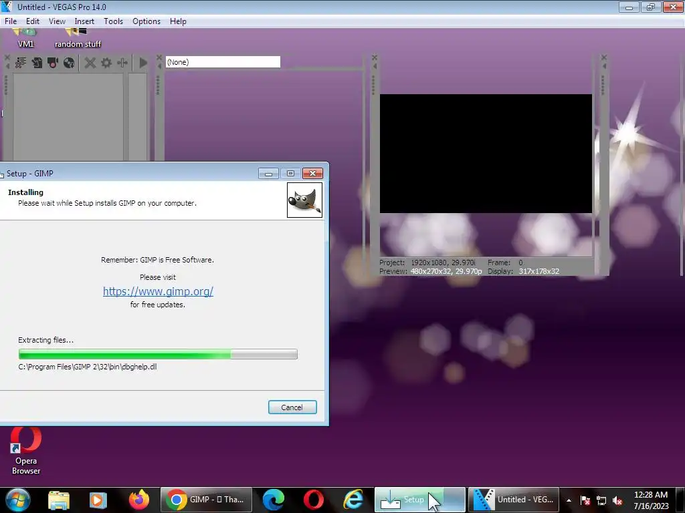Screen dimensions: 685x513
Task: Click the random stuff desktop folder
Action: pos(78,38)
